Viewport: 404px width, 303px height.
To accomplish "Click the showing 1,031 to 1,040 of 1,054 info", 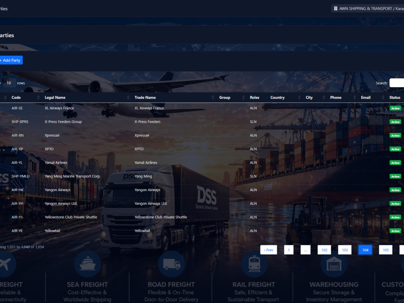I will (x=22, y=247).
